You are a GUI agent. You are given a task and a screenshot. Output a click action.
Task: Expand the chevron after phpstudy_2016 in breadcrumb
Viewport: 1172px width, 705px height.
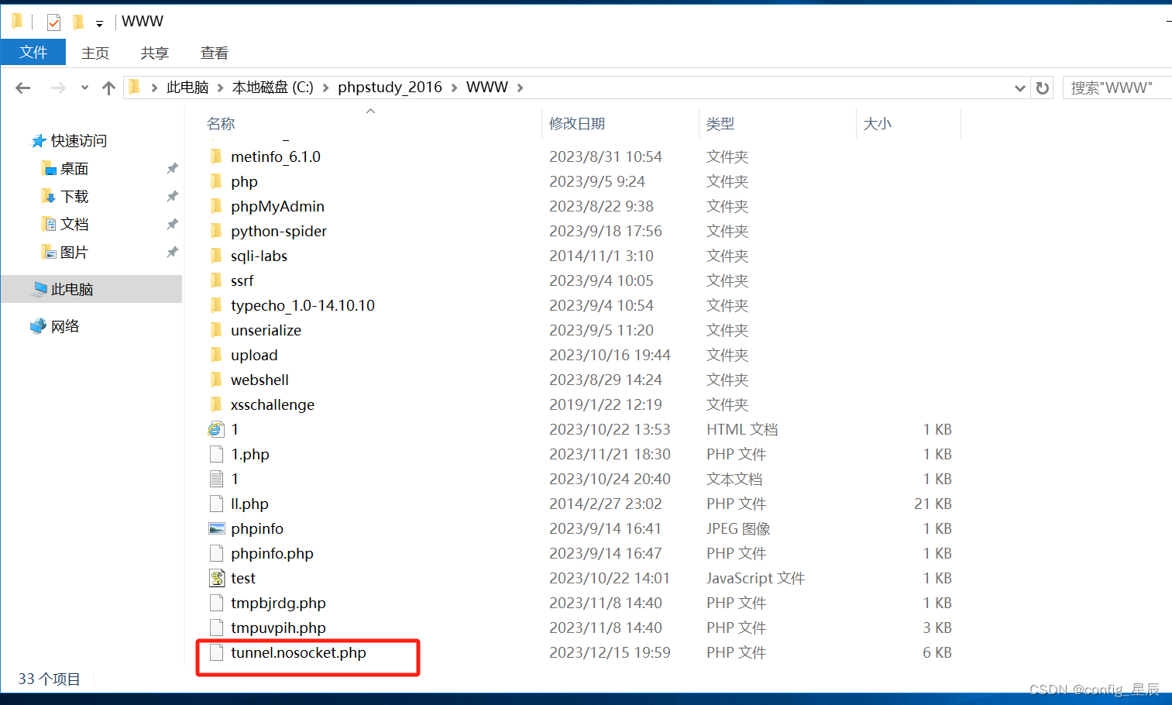click(454, 88)
